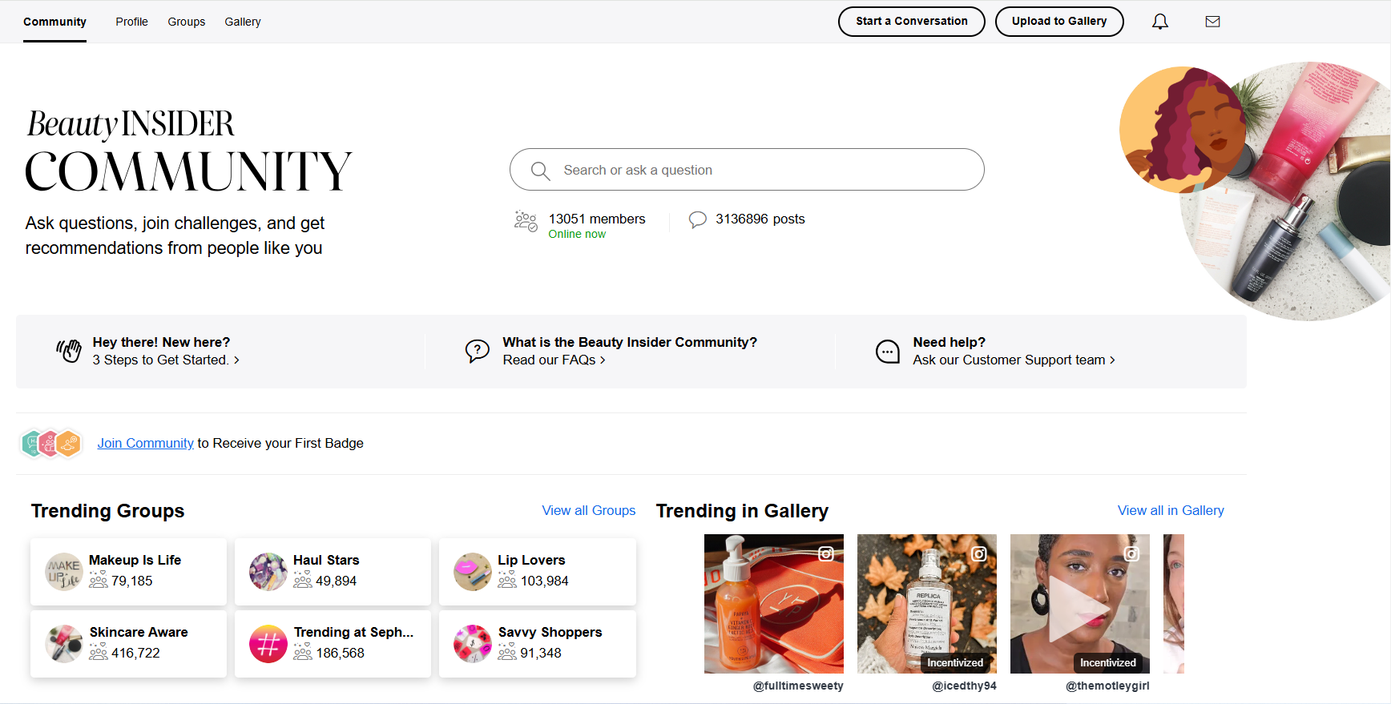Click the 13051 members text

(597, 219)
